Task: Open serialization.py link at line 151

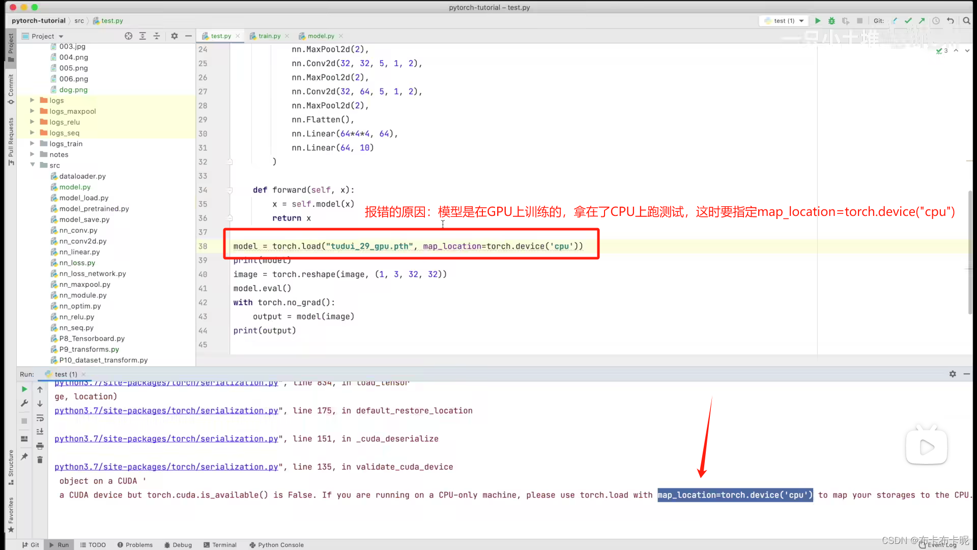Action: [x=166, y=438]
